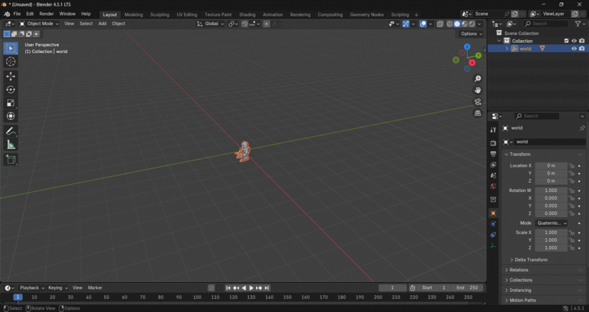Toggle Scale Z lock

click(x=572, y=248)
